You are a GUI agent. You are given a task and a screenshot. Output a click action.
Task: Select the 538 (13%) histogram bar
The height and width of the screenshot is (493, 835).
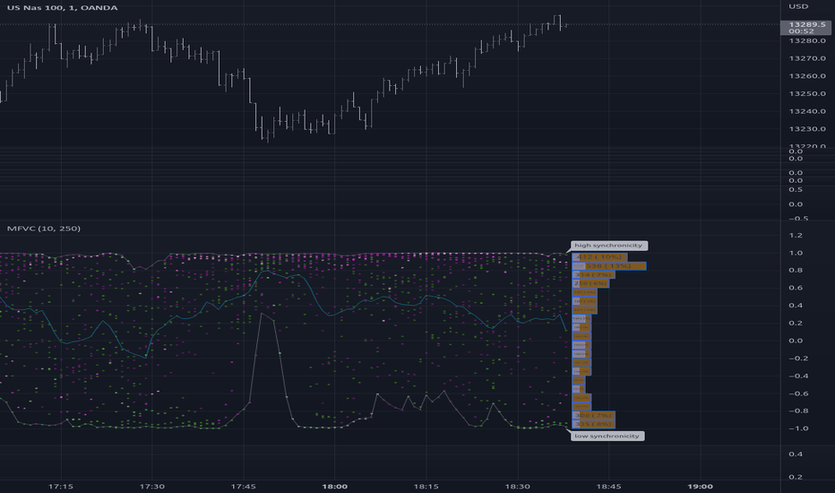[x=608, y=266]
